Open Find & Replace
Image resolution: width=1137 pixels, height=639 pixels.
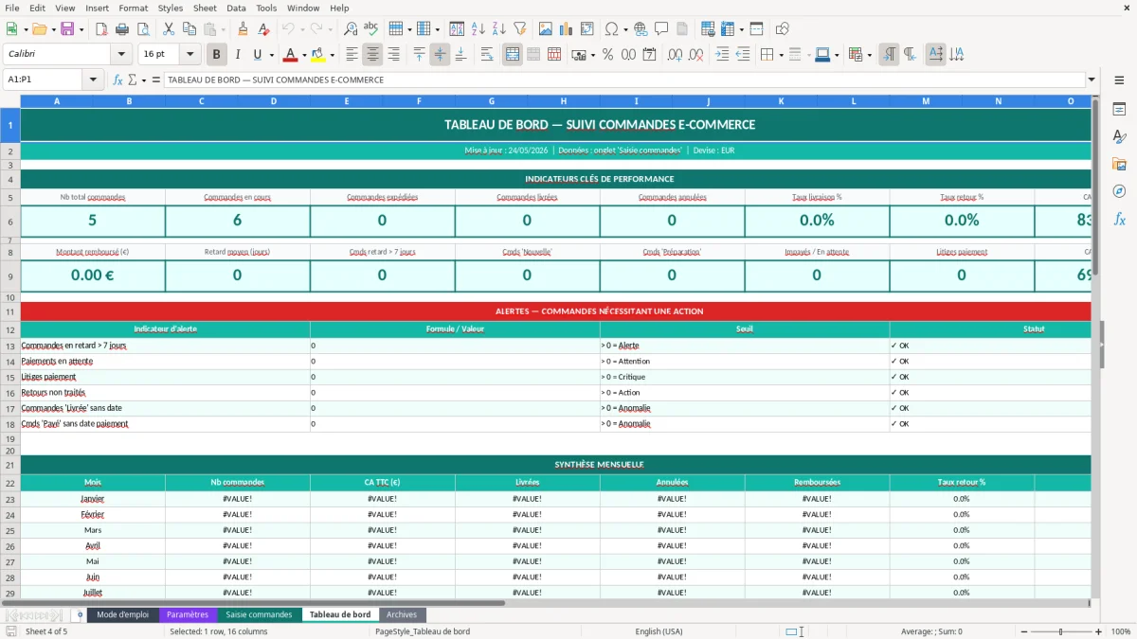click(x=351, y=29)
